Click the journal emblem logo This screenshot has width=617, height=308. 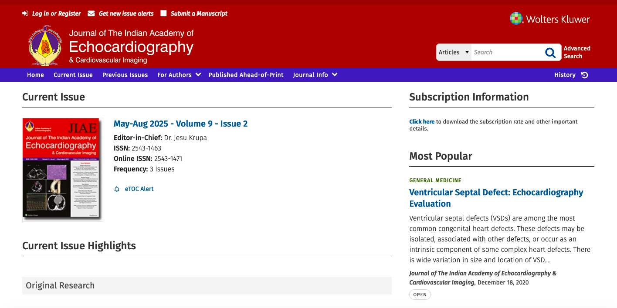coord(45,45)
